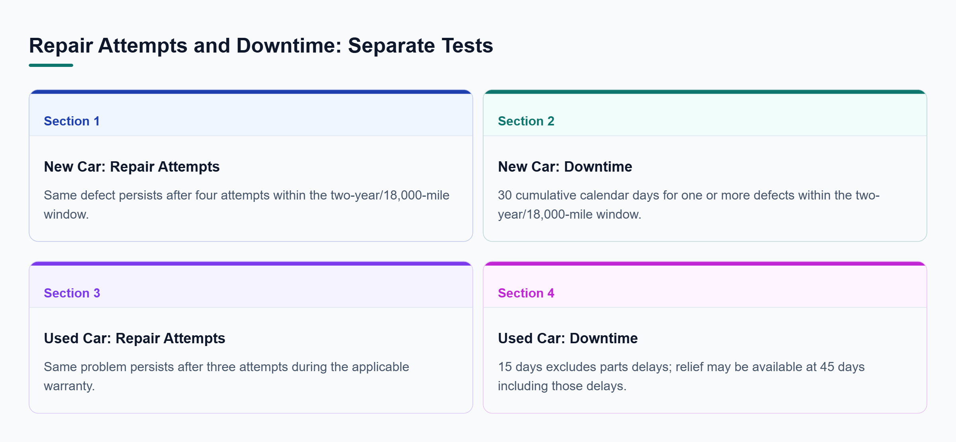Image resolution: width=956 pixels, height=442 pixels.
Task: Click the 'New Car: Repair Attempts' title
Action: pyautogui.click(x=132, y=166)
